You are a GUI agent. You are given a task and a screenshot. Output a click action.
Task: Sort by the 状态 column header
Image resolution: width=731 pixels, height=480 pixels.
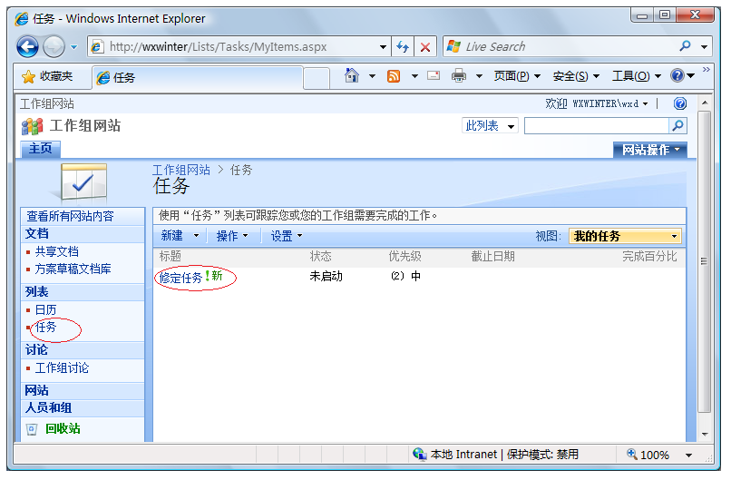pyautogui.click(x=321, y=256)
